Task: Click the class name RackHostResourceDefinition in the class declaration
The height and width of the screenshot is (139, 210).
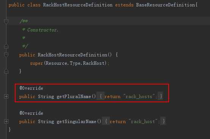Action: click(78, 5)
